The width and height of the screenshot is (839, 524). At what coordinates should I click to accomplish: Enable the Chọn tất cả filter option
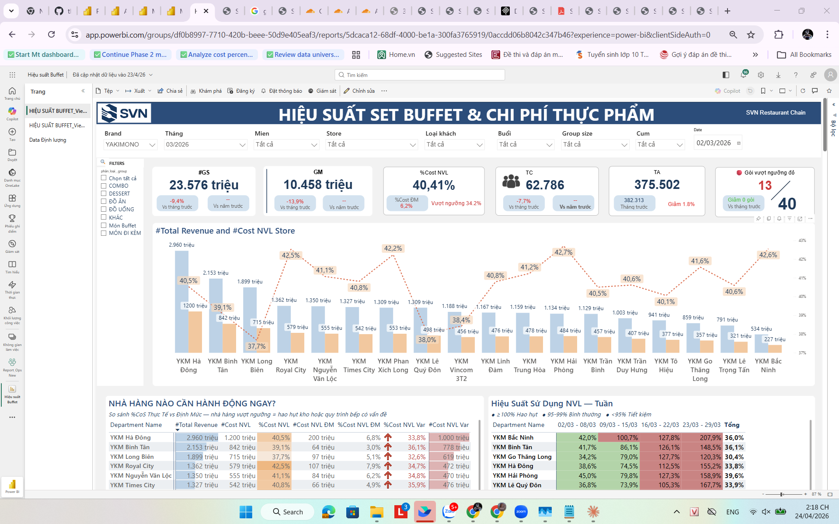104,178
